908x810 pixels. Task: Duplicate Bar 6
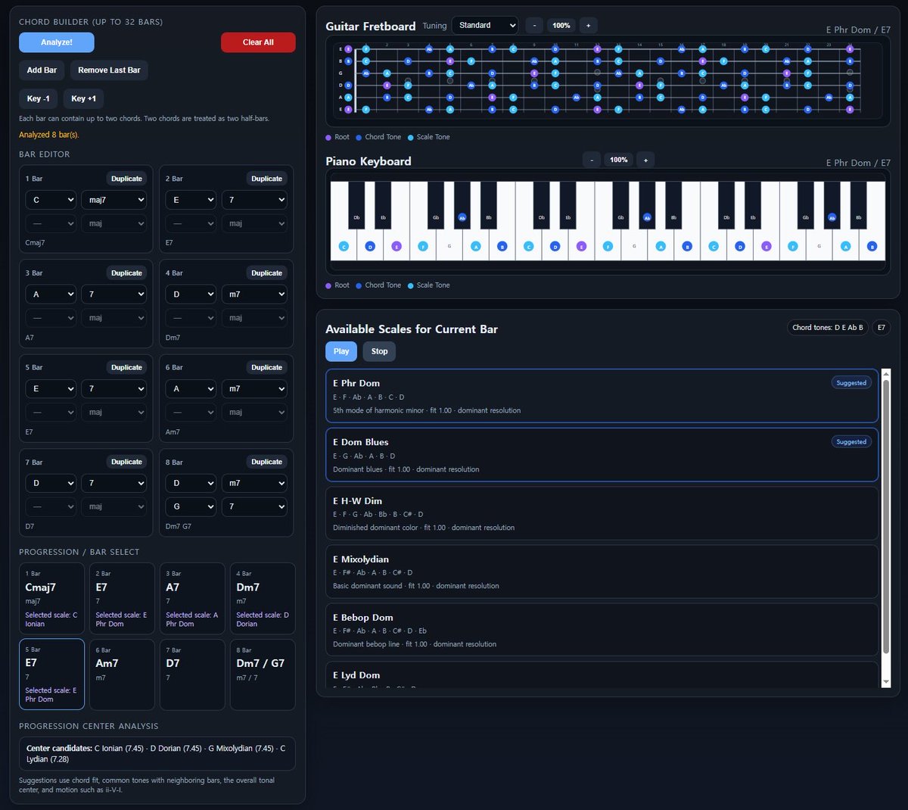pos(266,367)
